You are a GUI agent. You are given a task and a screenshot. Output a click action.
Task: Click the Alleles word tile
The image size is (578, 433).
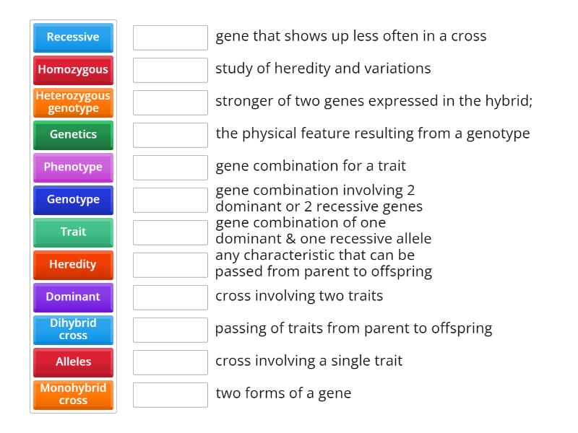72,362
